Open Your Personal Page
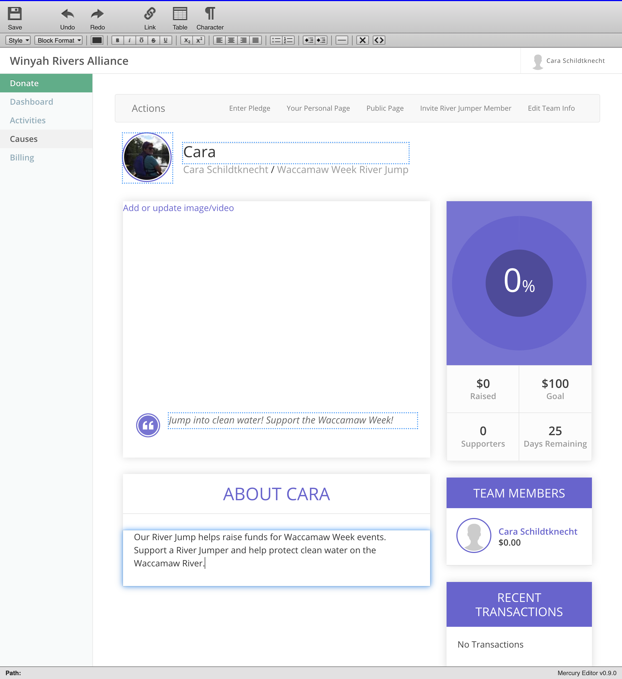The height and width of the screenshot is (679, 622). pyautogui.click(x=318, y=108)
